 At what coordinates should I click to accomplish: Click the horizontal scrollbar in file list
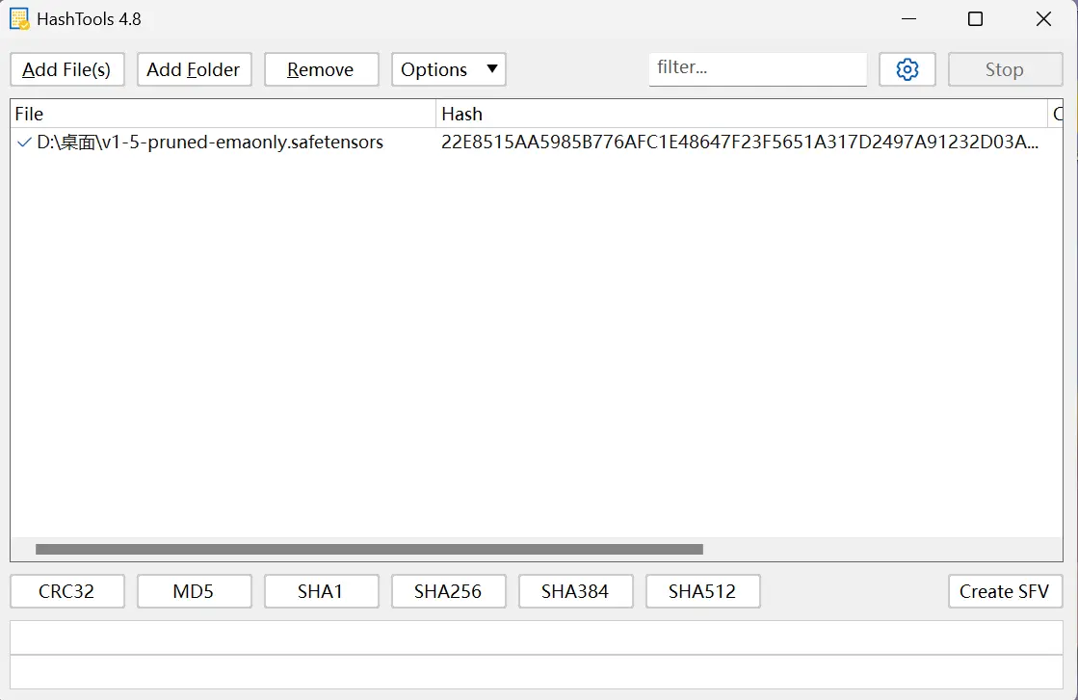(369, 550)
